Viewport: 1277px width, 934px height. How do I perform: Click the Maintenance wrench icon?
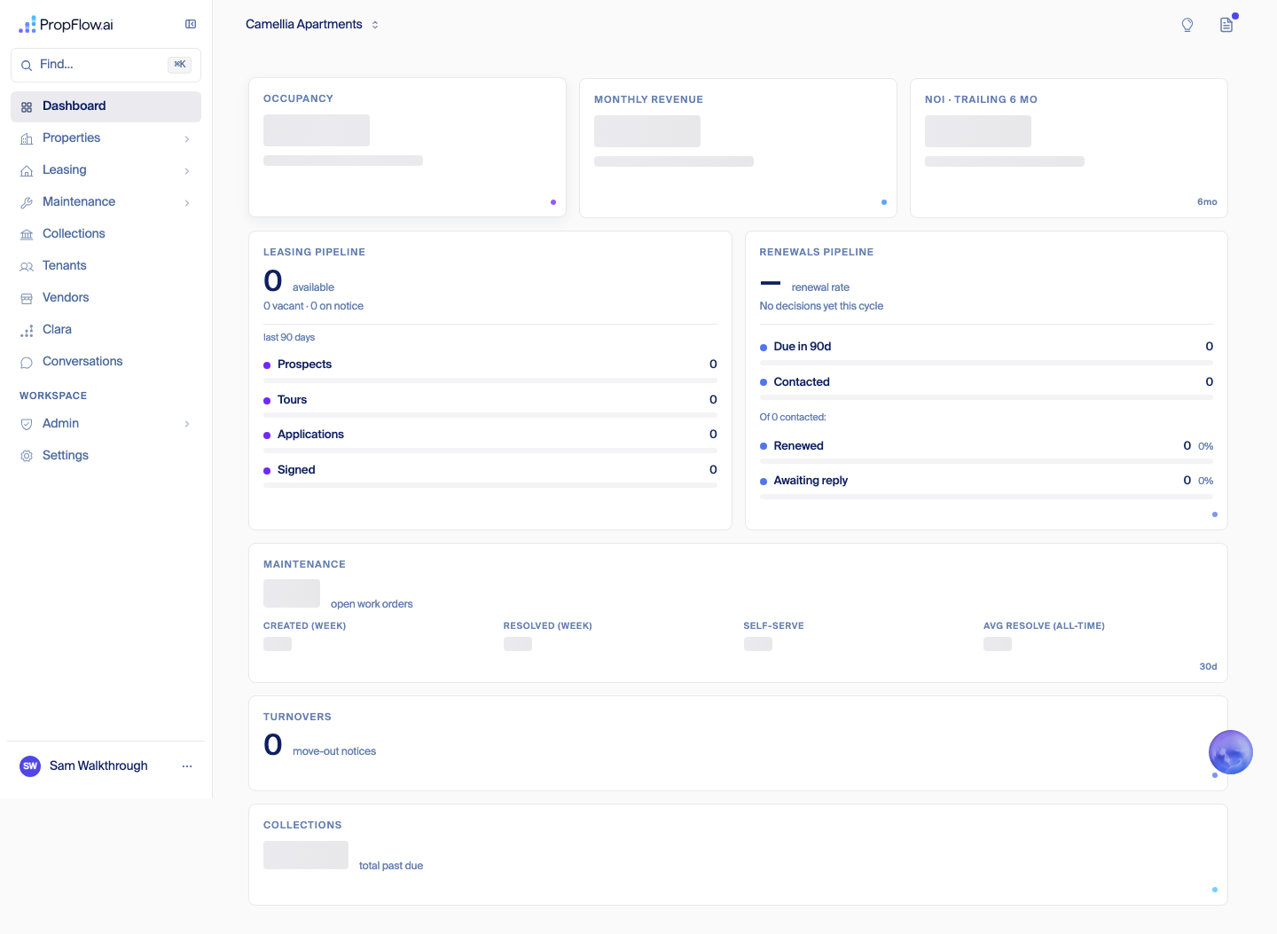27,203
